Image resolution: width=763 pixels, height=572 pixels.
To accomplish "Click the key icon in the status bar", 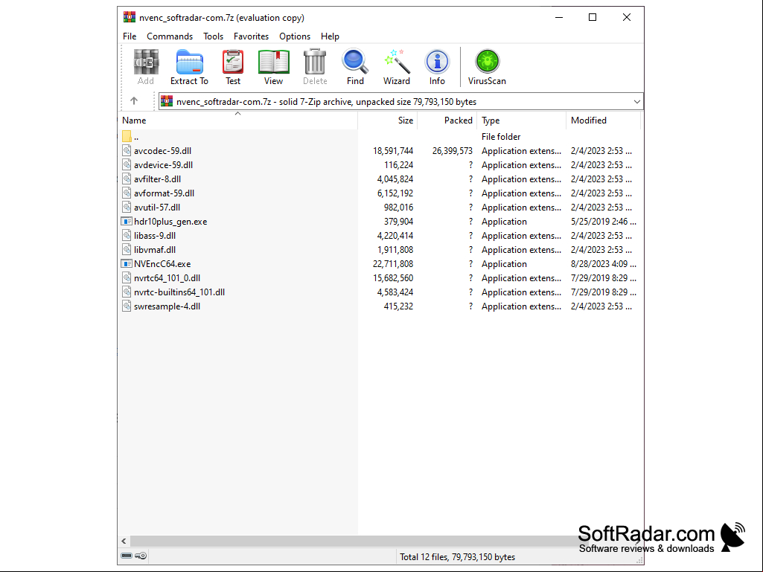I will coord(141,556).
